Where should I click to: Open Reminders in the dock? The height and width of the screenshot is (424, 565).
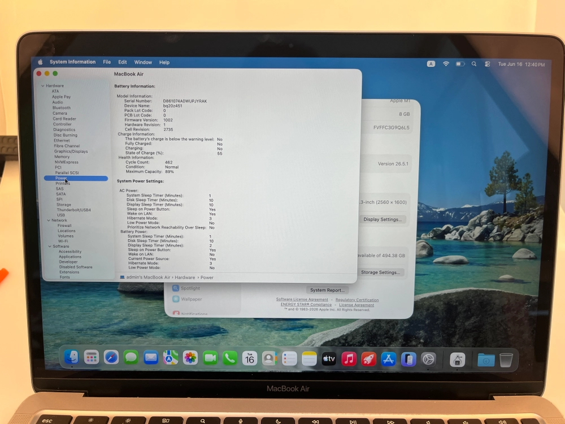289,359
